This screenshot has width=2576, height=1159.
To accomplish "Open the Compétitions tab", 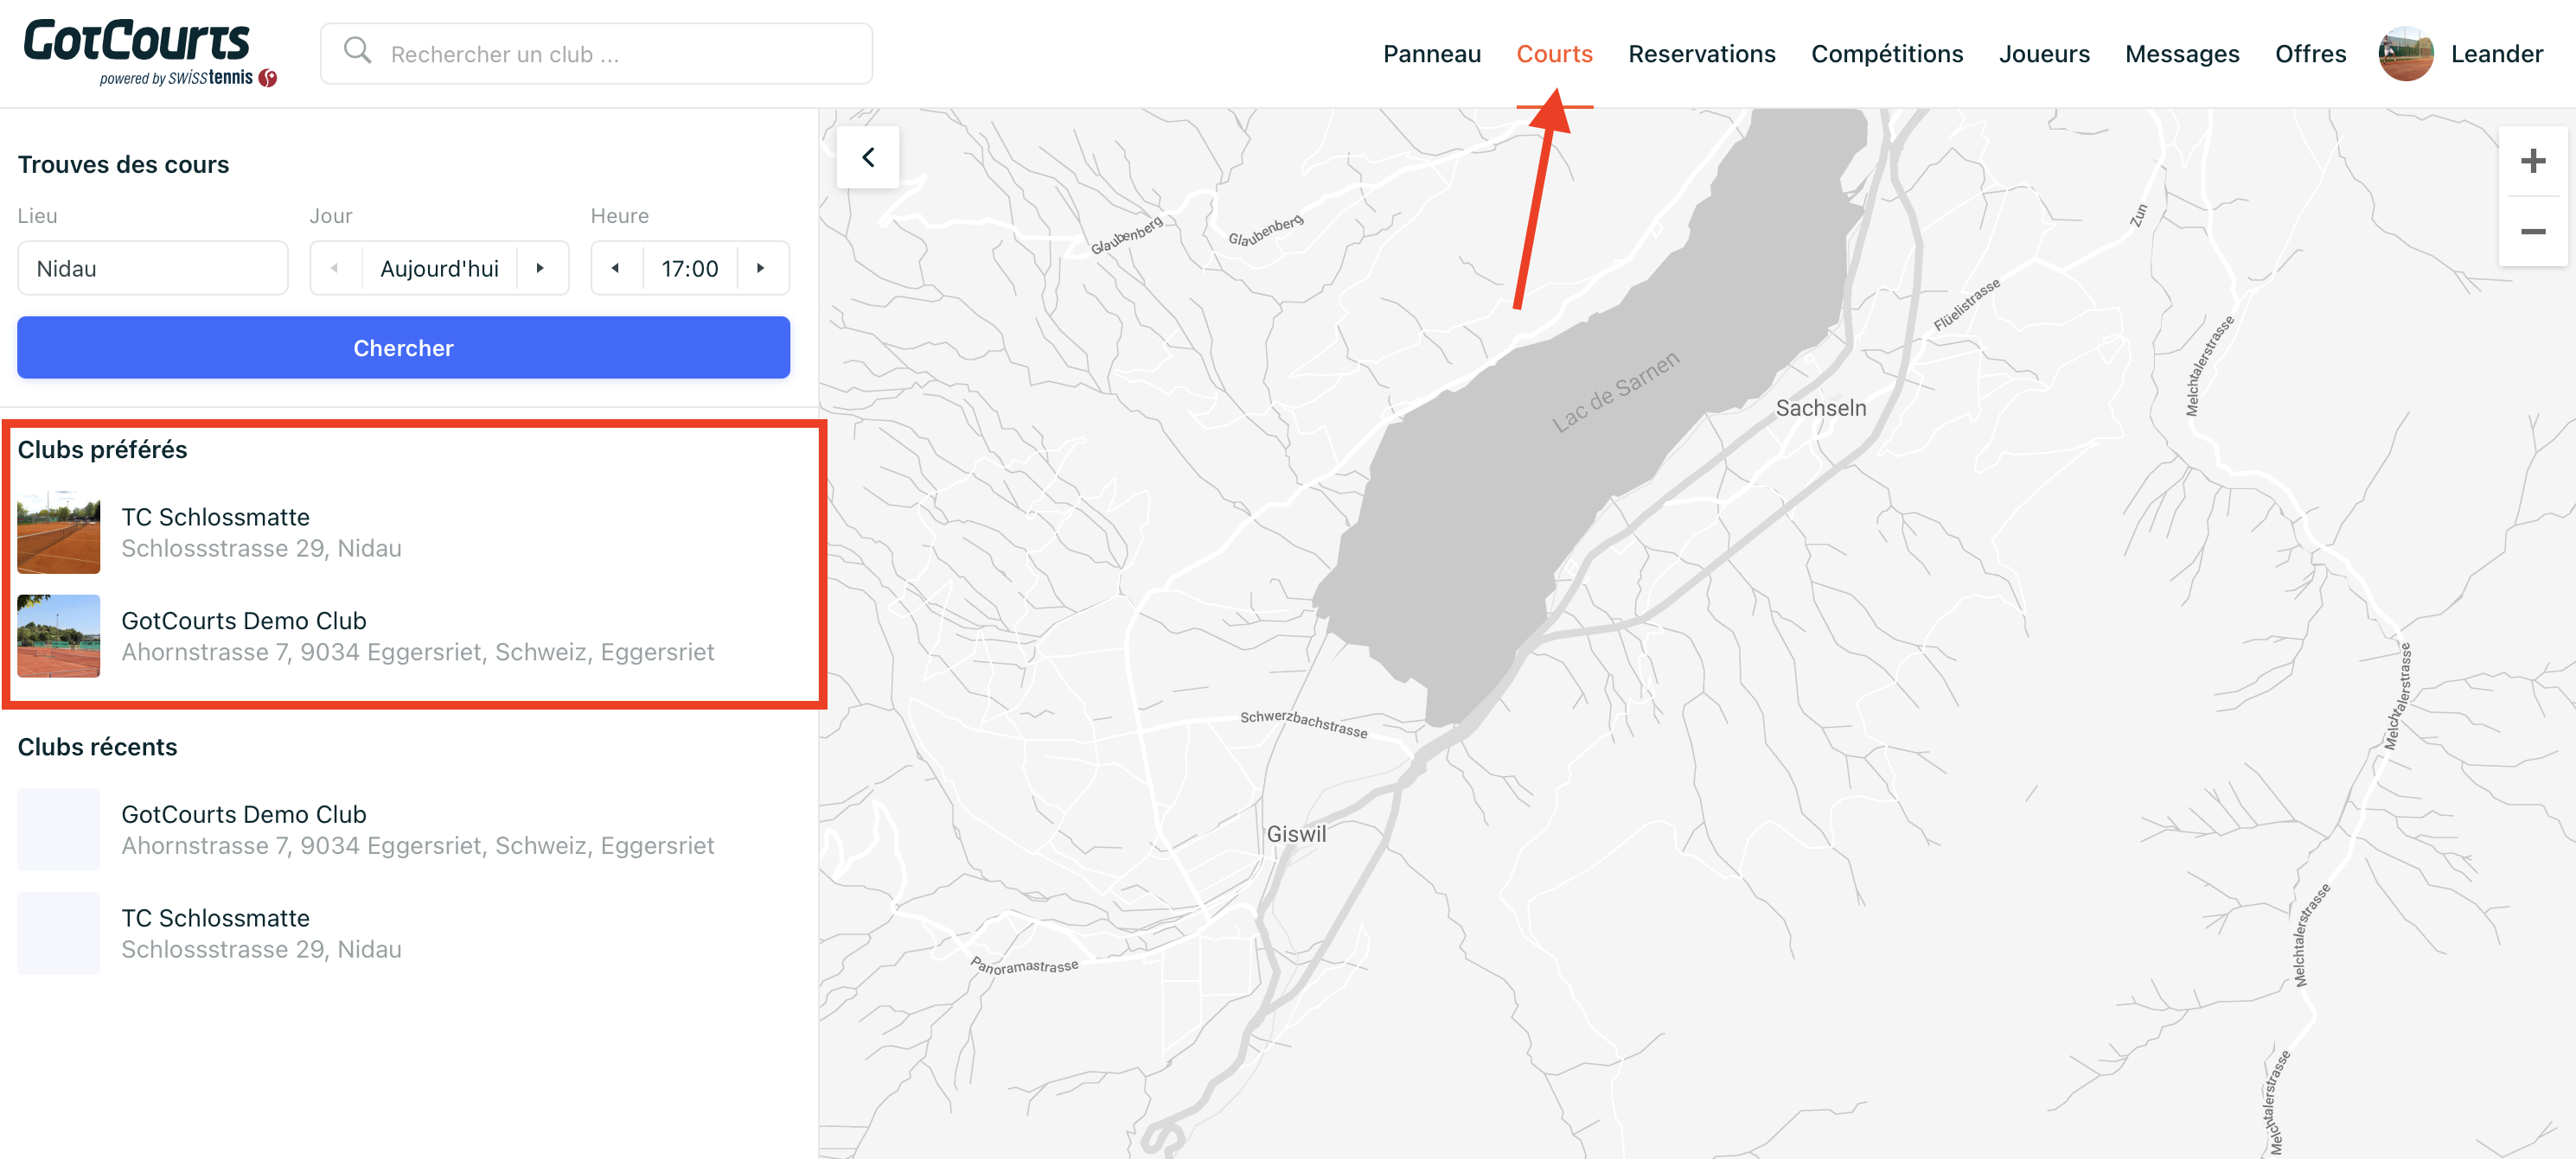I will tap(1886, 54).
